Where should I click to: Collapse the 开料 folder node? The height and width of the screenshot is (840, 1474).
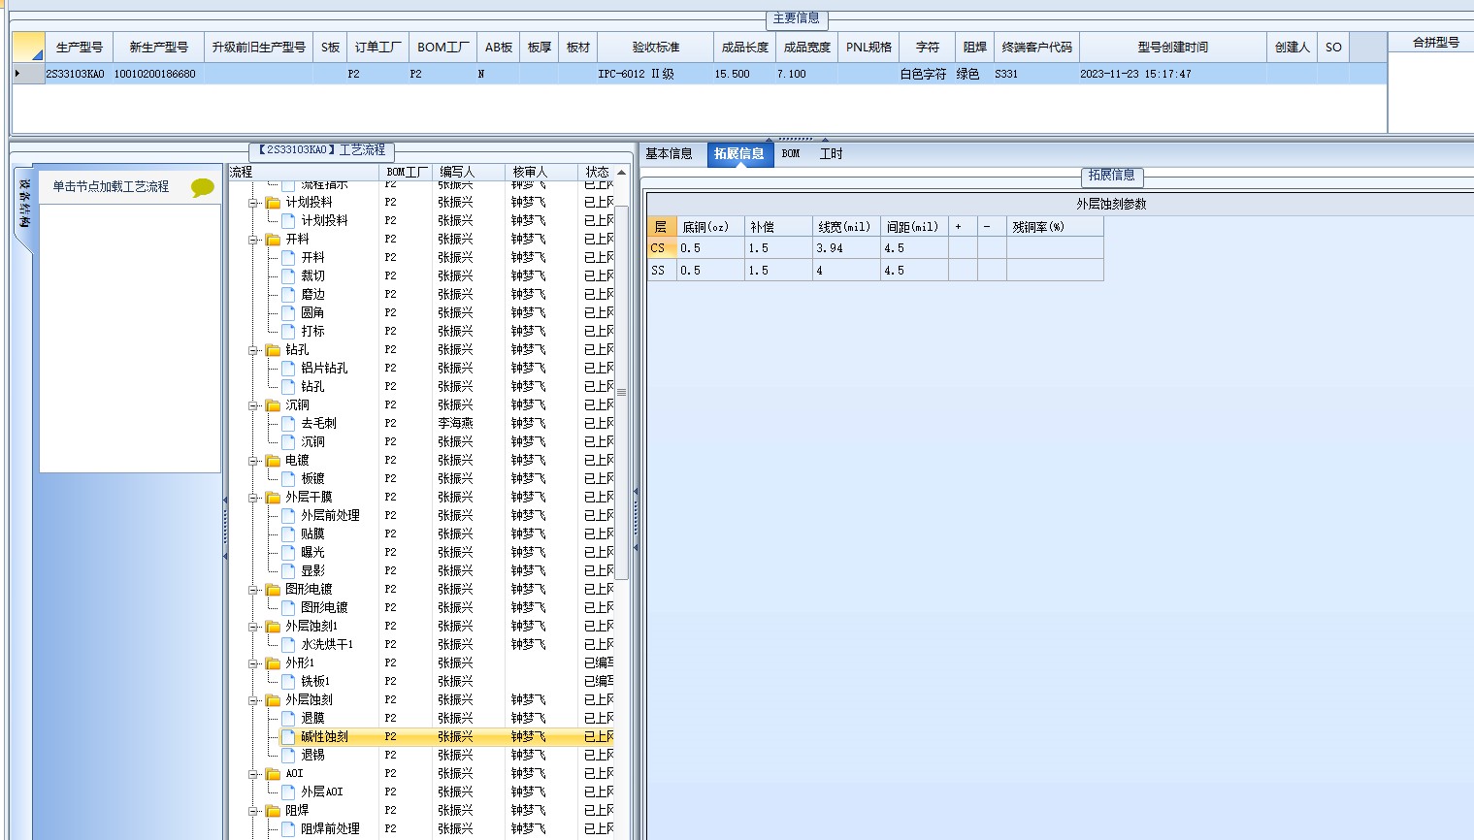pyautogui.click(x=254, y=240)
